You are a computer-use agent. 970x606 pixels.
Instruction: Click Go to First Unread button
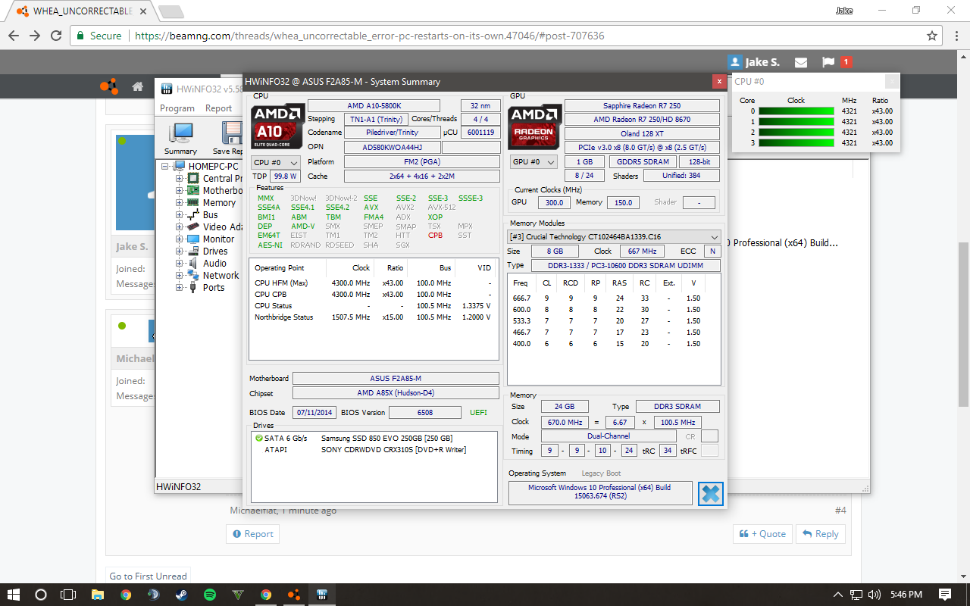(x=148, y=576)
